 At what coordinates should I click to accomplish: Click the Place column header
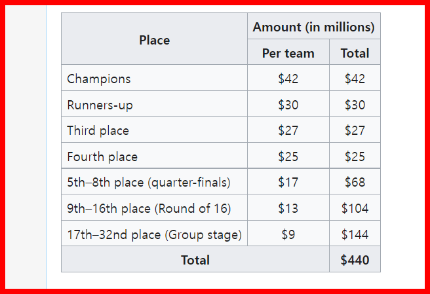[154, 40]
